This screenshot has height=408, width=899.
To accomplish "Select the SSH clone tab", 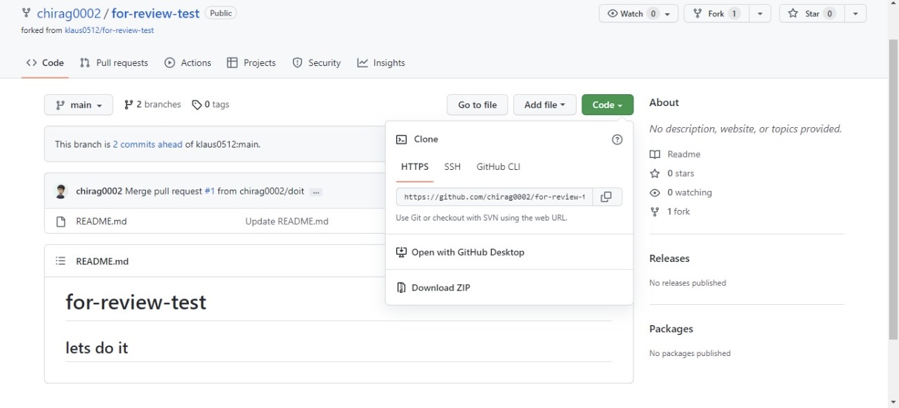I will click(452, 167).
